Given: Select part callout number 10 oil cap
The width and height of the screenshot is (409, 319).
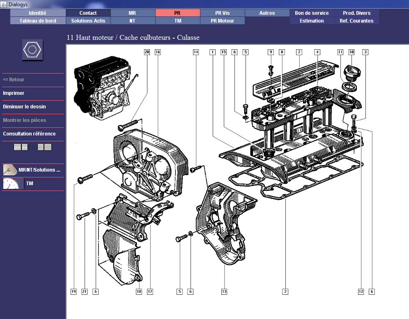Looking at the screenshot, I should tap(352, 52).
